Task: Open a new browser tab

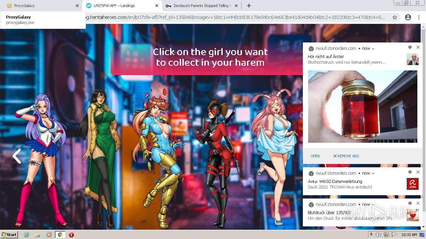Action: (249, 6)
